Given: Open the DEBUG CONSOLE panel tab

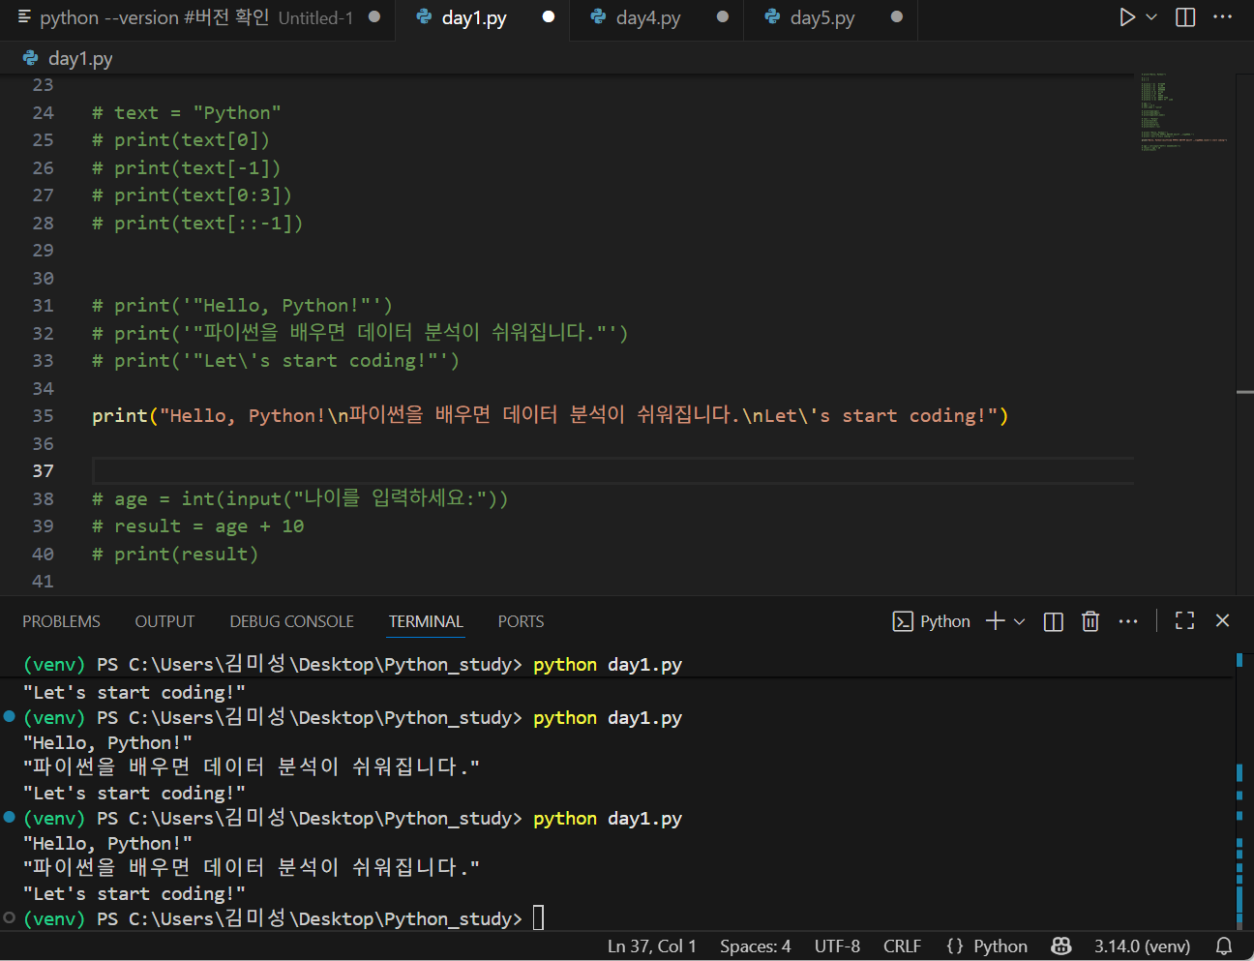Looking at the screenshot, I should (x=291, y=621).
